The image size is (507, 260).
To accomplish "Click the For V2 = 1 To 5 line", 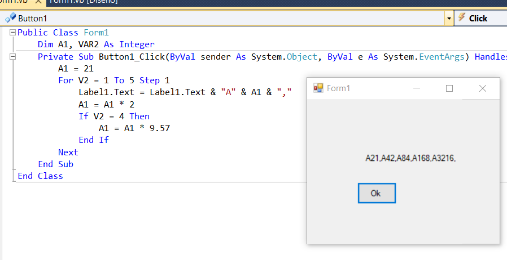I will tap(113, 80).
